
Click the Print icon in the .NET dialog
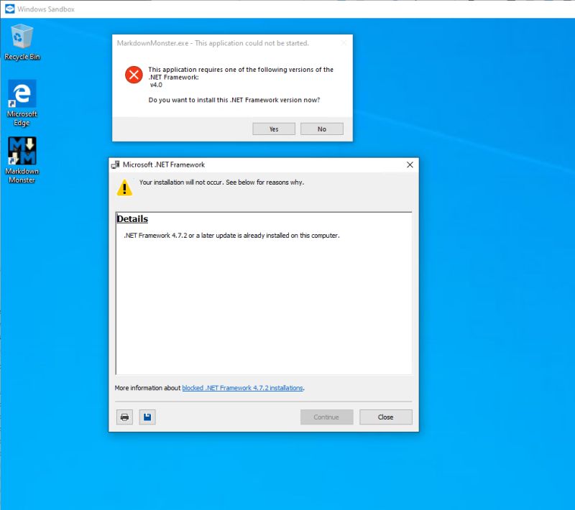124,417
